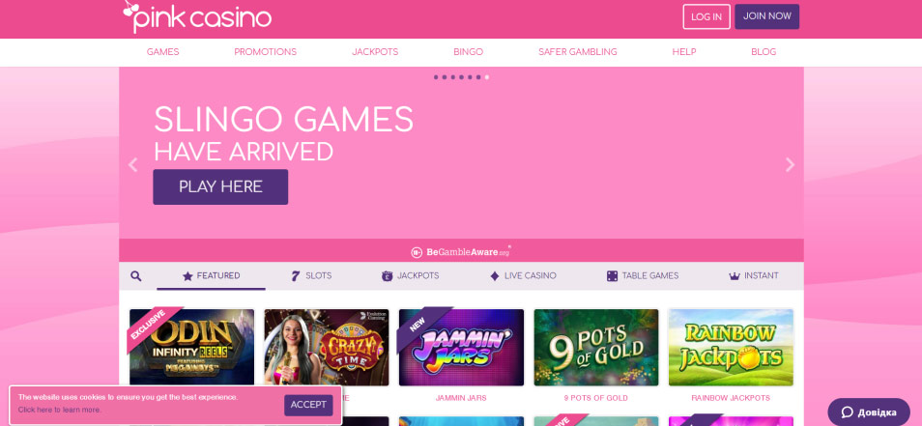Accept the cookies notice
The width and height of the screenshot is (922, 426).
point(308,405)
